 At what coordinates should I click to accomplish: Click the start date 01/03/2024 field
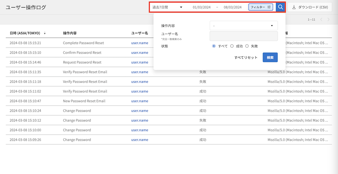coord(202,7)
